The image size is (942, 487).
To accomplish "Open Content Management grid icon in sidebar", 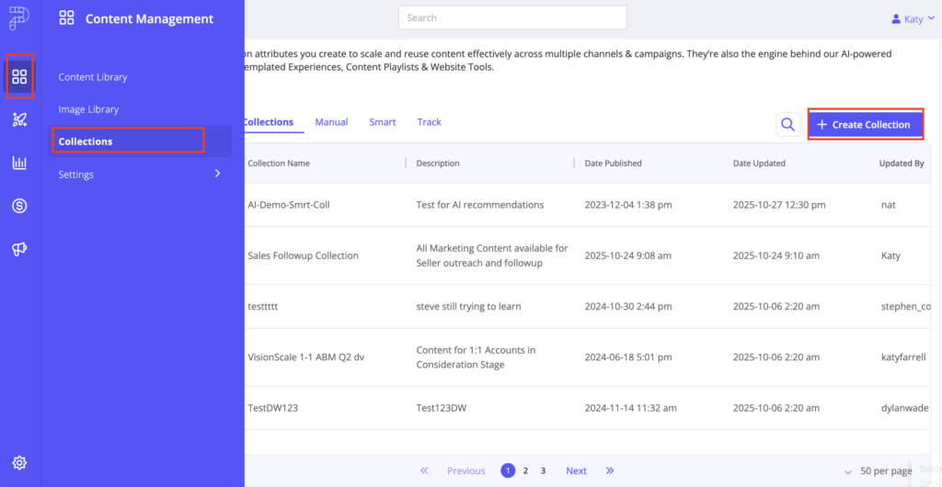I will click(19, 76).
